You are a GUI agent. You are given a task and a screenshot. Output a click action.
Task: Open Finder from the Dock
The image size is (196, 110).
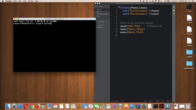tap(8, 106)
